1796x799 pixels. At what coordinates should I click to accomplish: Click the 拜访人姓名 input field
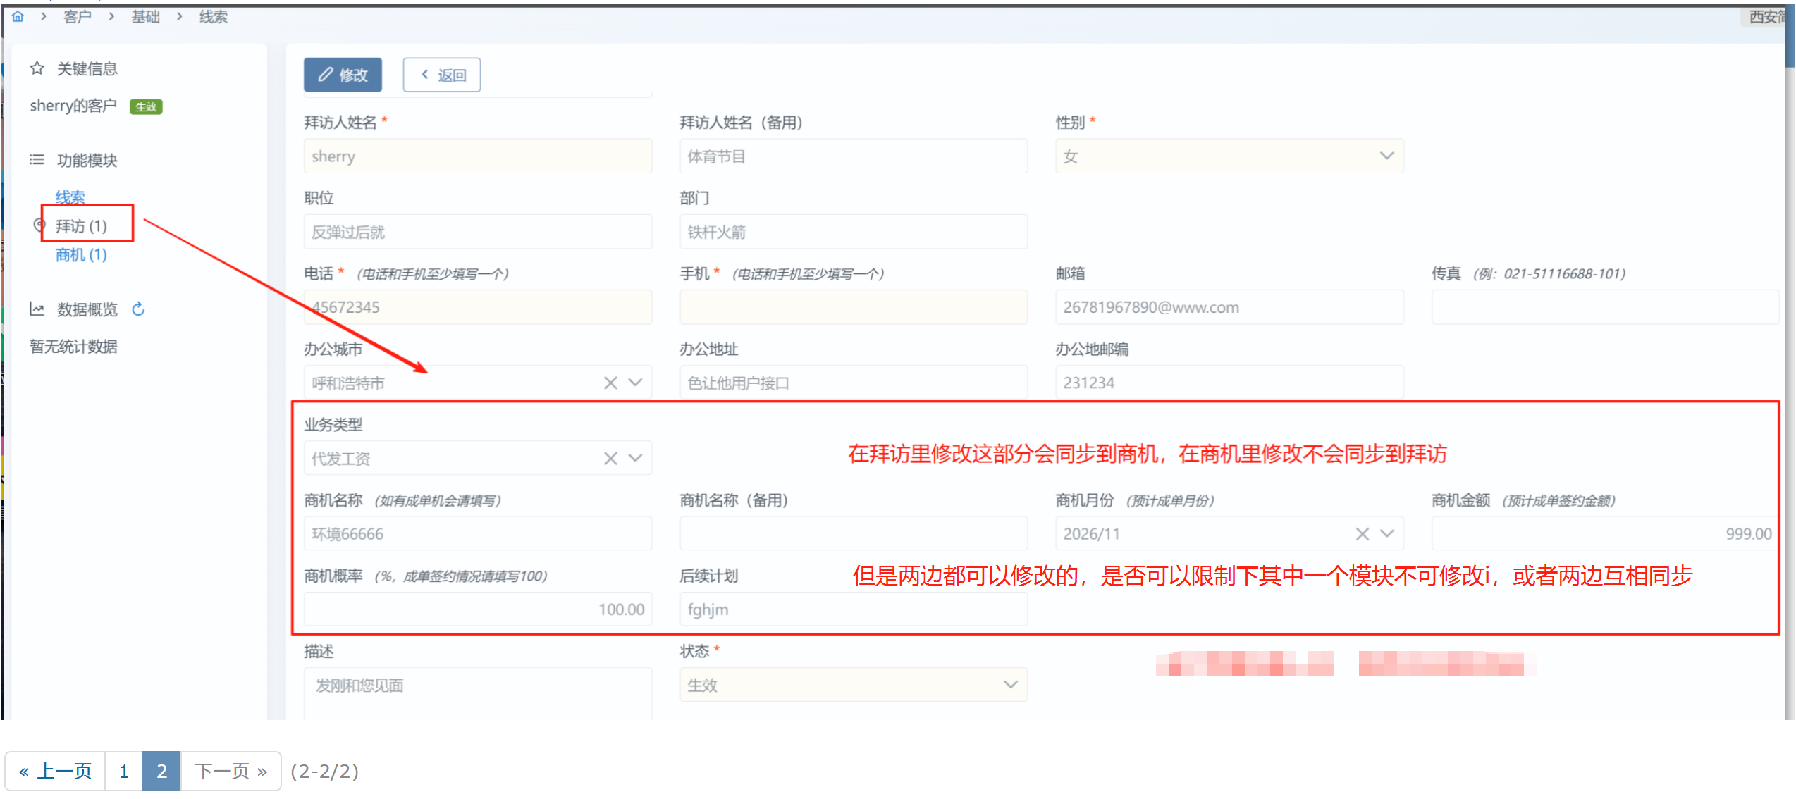click(x=477, y=156)
